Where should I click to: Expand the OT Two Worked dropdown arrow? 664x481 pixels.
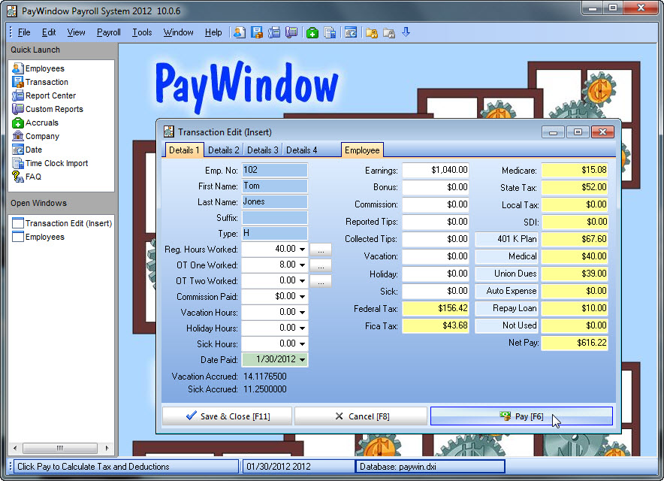tap(302, 280)
